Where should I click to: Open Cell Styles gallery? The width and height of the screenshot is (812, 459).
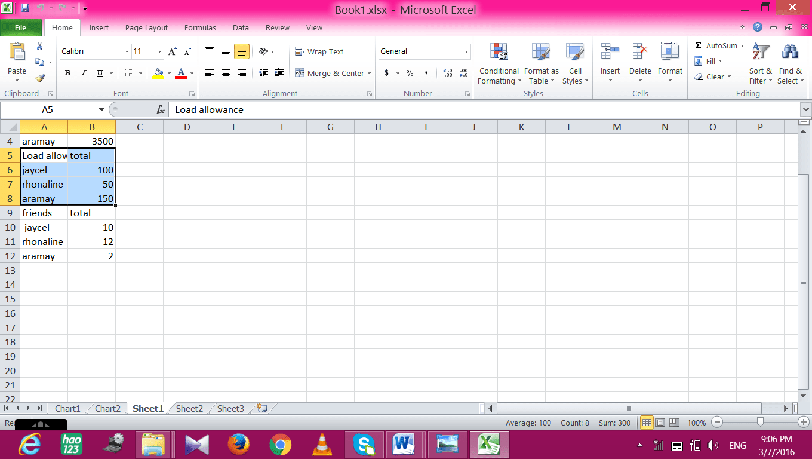(x=576, y=64)
